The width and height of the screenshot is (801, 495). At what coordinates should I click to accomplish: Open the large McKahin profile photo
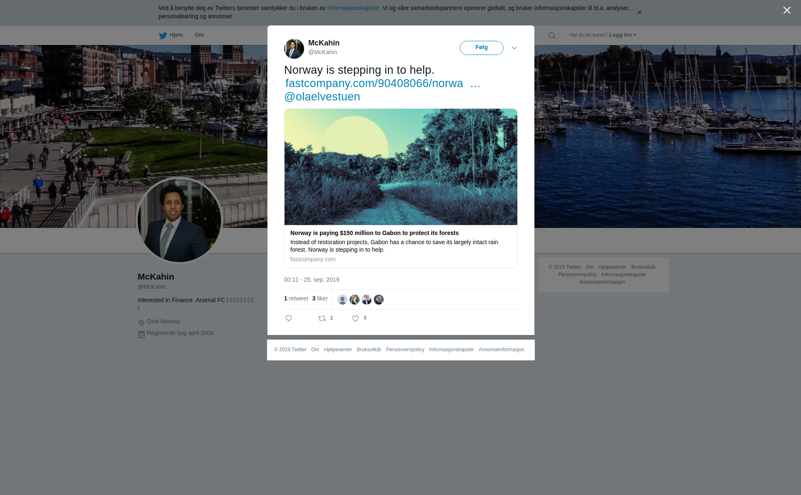179,220
